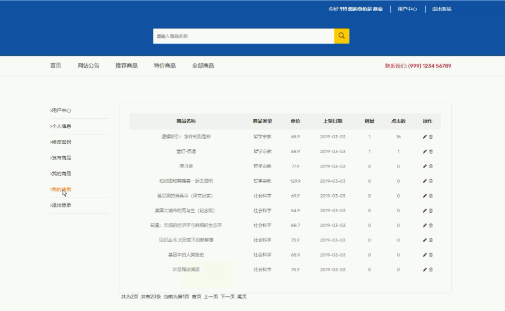Delete the product priced 68.9 in 哲学宗教
Viewport: 505px width, 311px height.
pyautogui.click(x=431, y=152)
